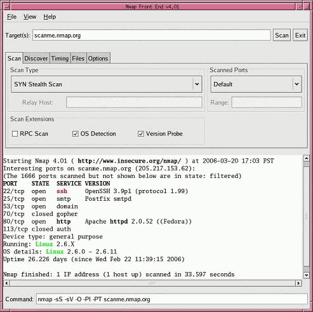Enable the RPC Scan checkbox
Screen dimensions: 313x312
[x=15, y=134]
